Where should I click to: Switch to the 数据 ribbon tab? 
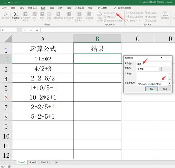click(x=52, y=8)
